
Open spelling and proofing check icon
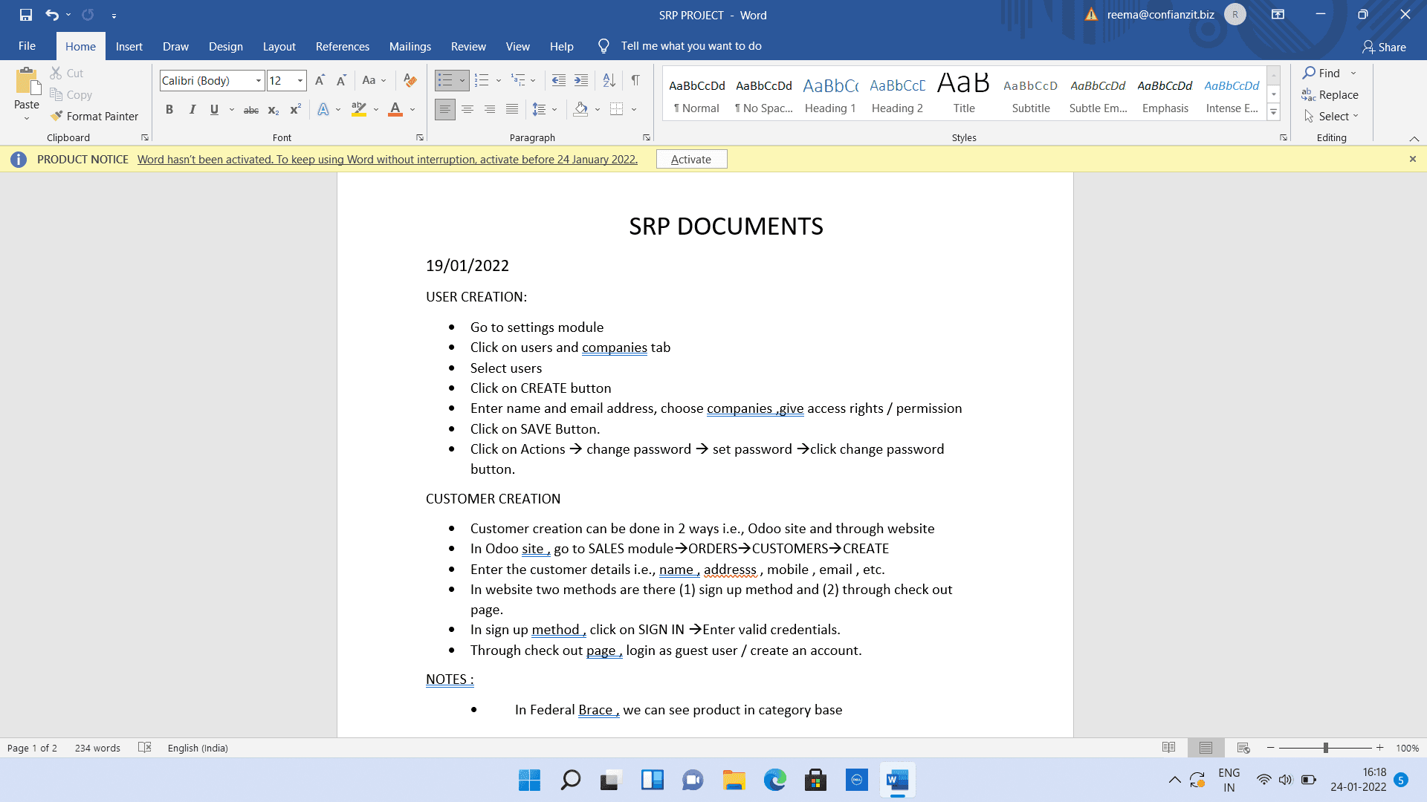point(145,748)
